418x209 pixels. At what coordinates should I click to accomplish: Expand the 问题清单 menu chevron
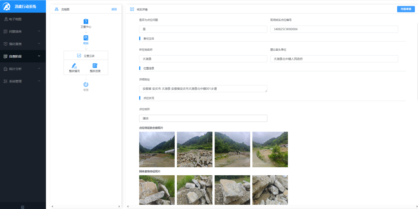pyautogui.click(x=39, y=31)
